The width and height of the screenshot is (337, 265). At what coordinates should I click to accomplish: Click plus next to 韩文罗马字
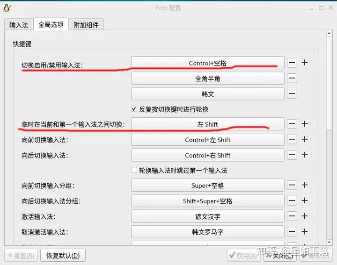coord(305,231)
